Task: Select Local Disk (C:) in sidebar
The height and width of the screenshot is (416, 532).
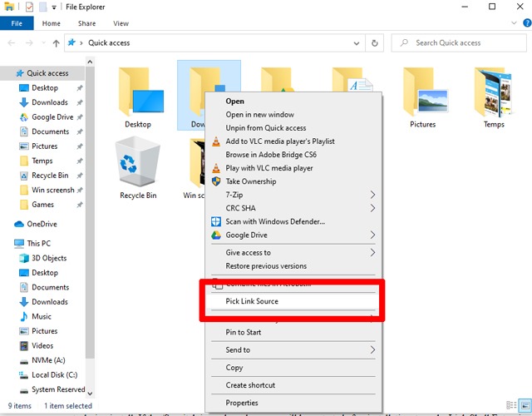Action: 54,375
